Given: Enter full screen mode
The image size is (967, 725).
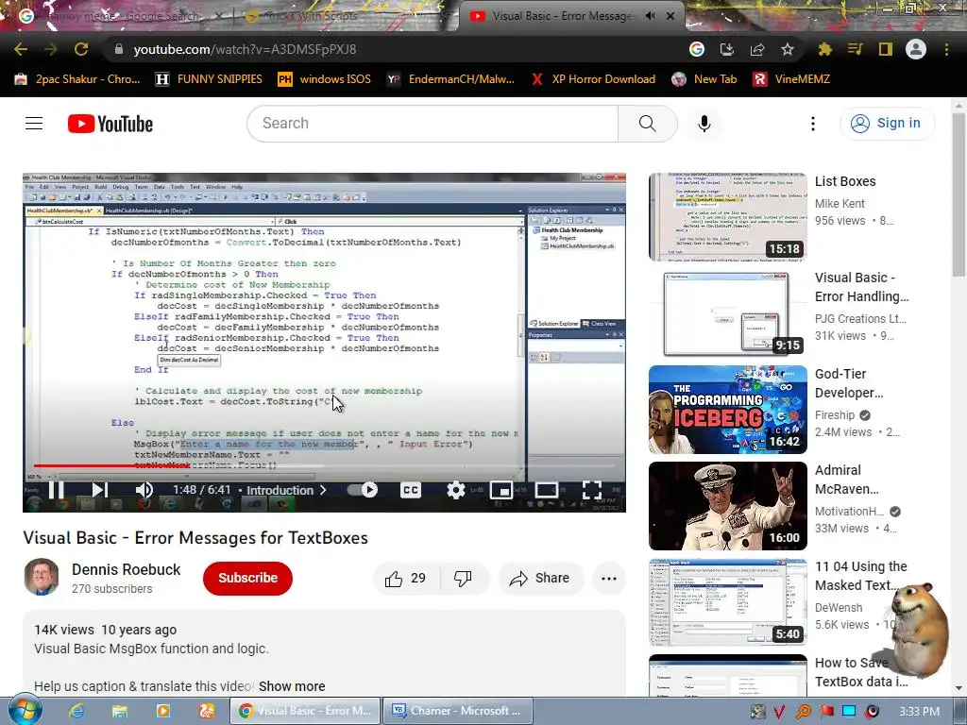Looking at the screenshot, I should tap(591, 490).
